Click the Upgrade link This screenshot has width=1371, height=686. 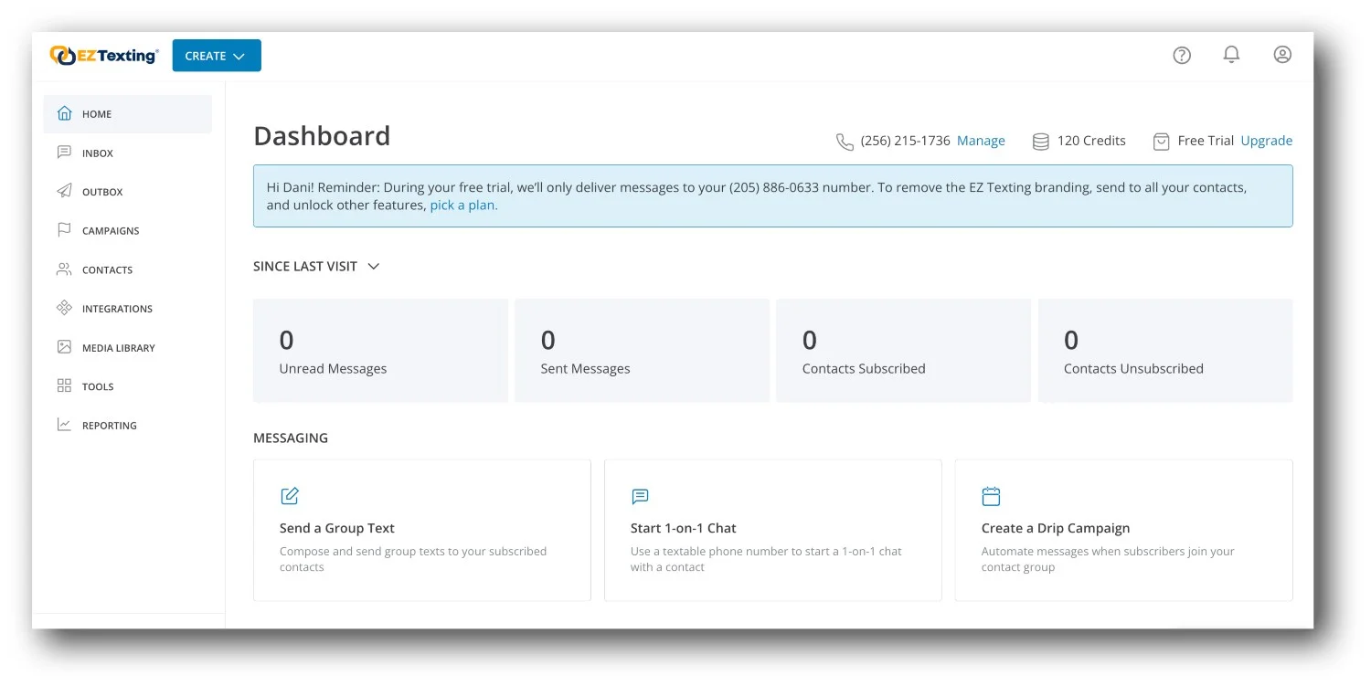pyautogui.click(x=1266, y=141)
